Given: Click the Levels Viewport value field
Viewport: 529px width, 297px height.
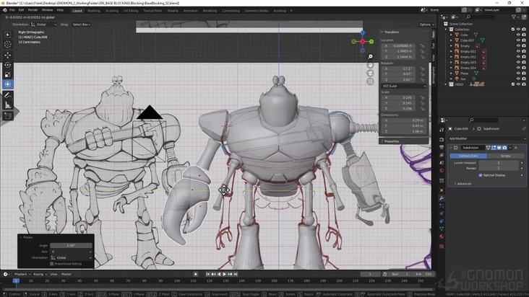Looking at the screenshot, I should click(x=499, y=163).
